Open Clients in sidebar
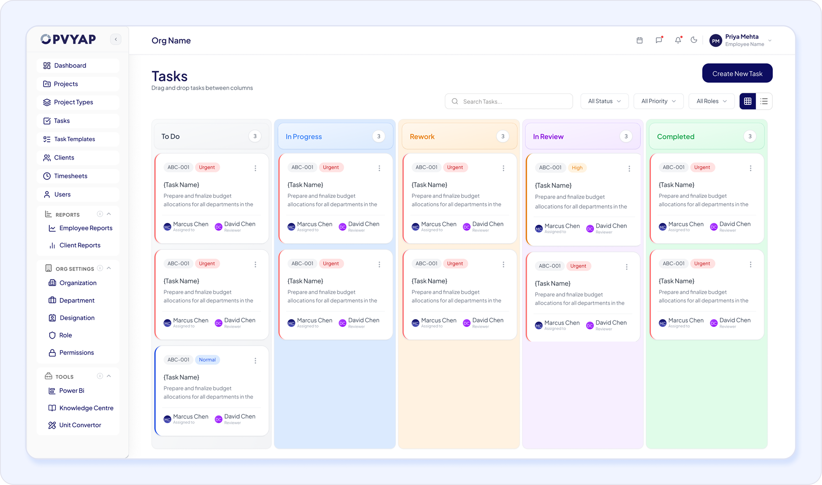 [x=78, y=158]
